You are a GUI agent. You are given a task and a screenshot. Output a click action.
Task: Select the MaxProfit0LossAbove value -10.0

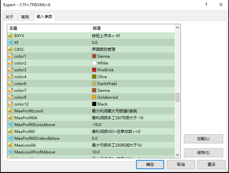coord(96,125)
